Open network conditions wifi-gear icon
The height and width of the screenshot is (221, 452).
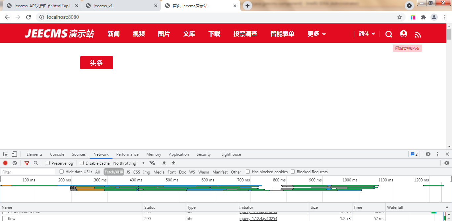[x=152, y=163]
